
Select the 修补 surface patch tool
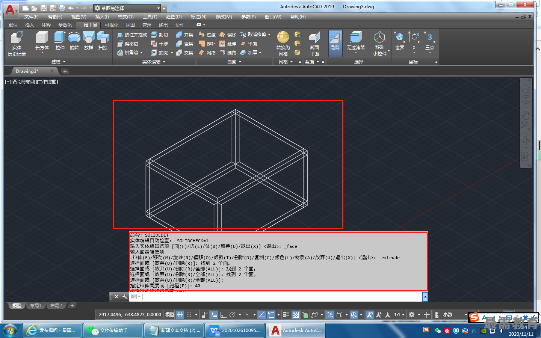tap(207, 44)
